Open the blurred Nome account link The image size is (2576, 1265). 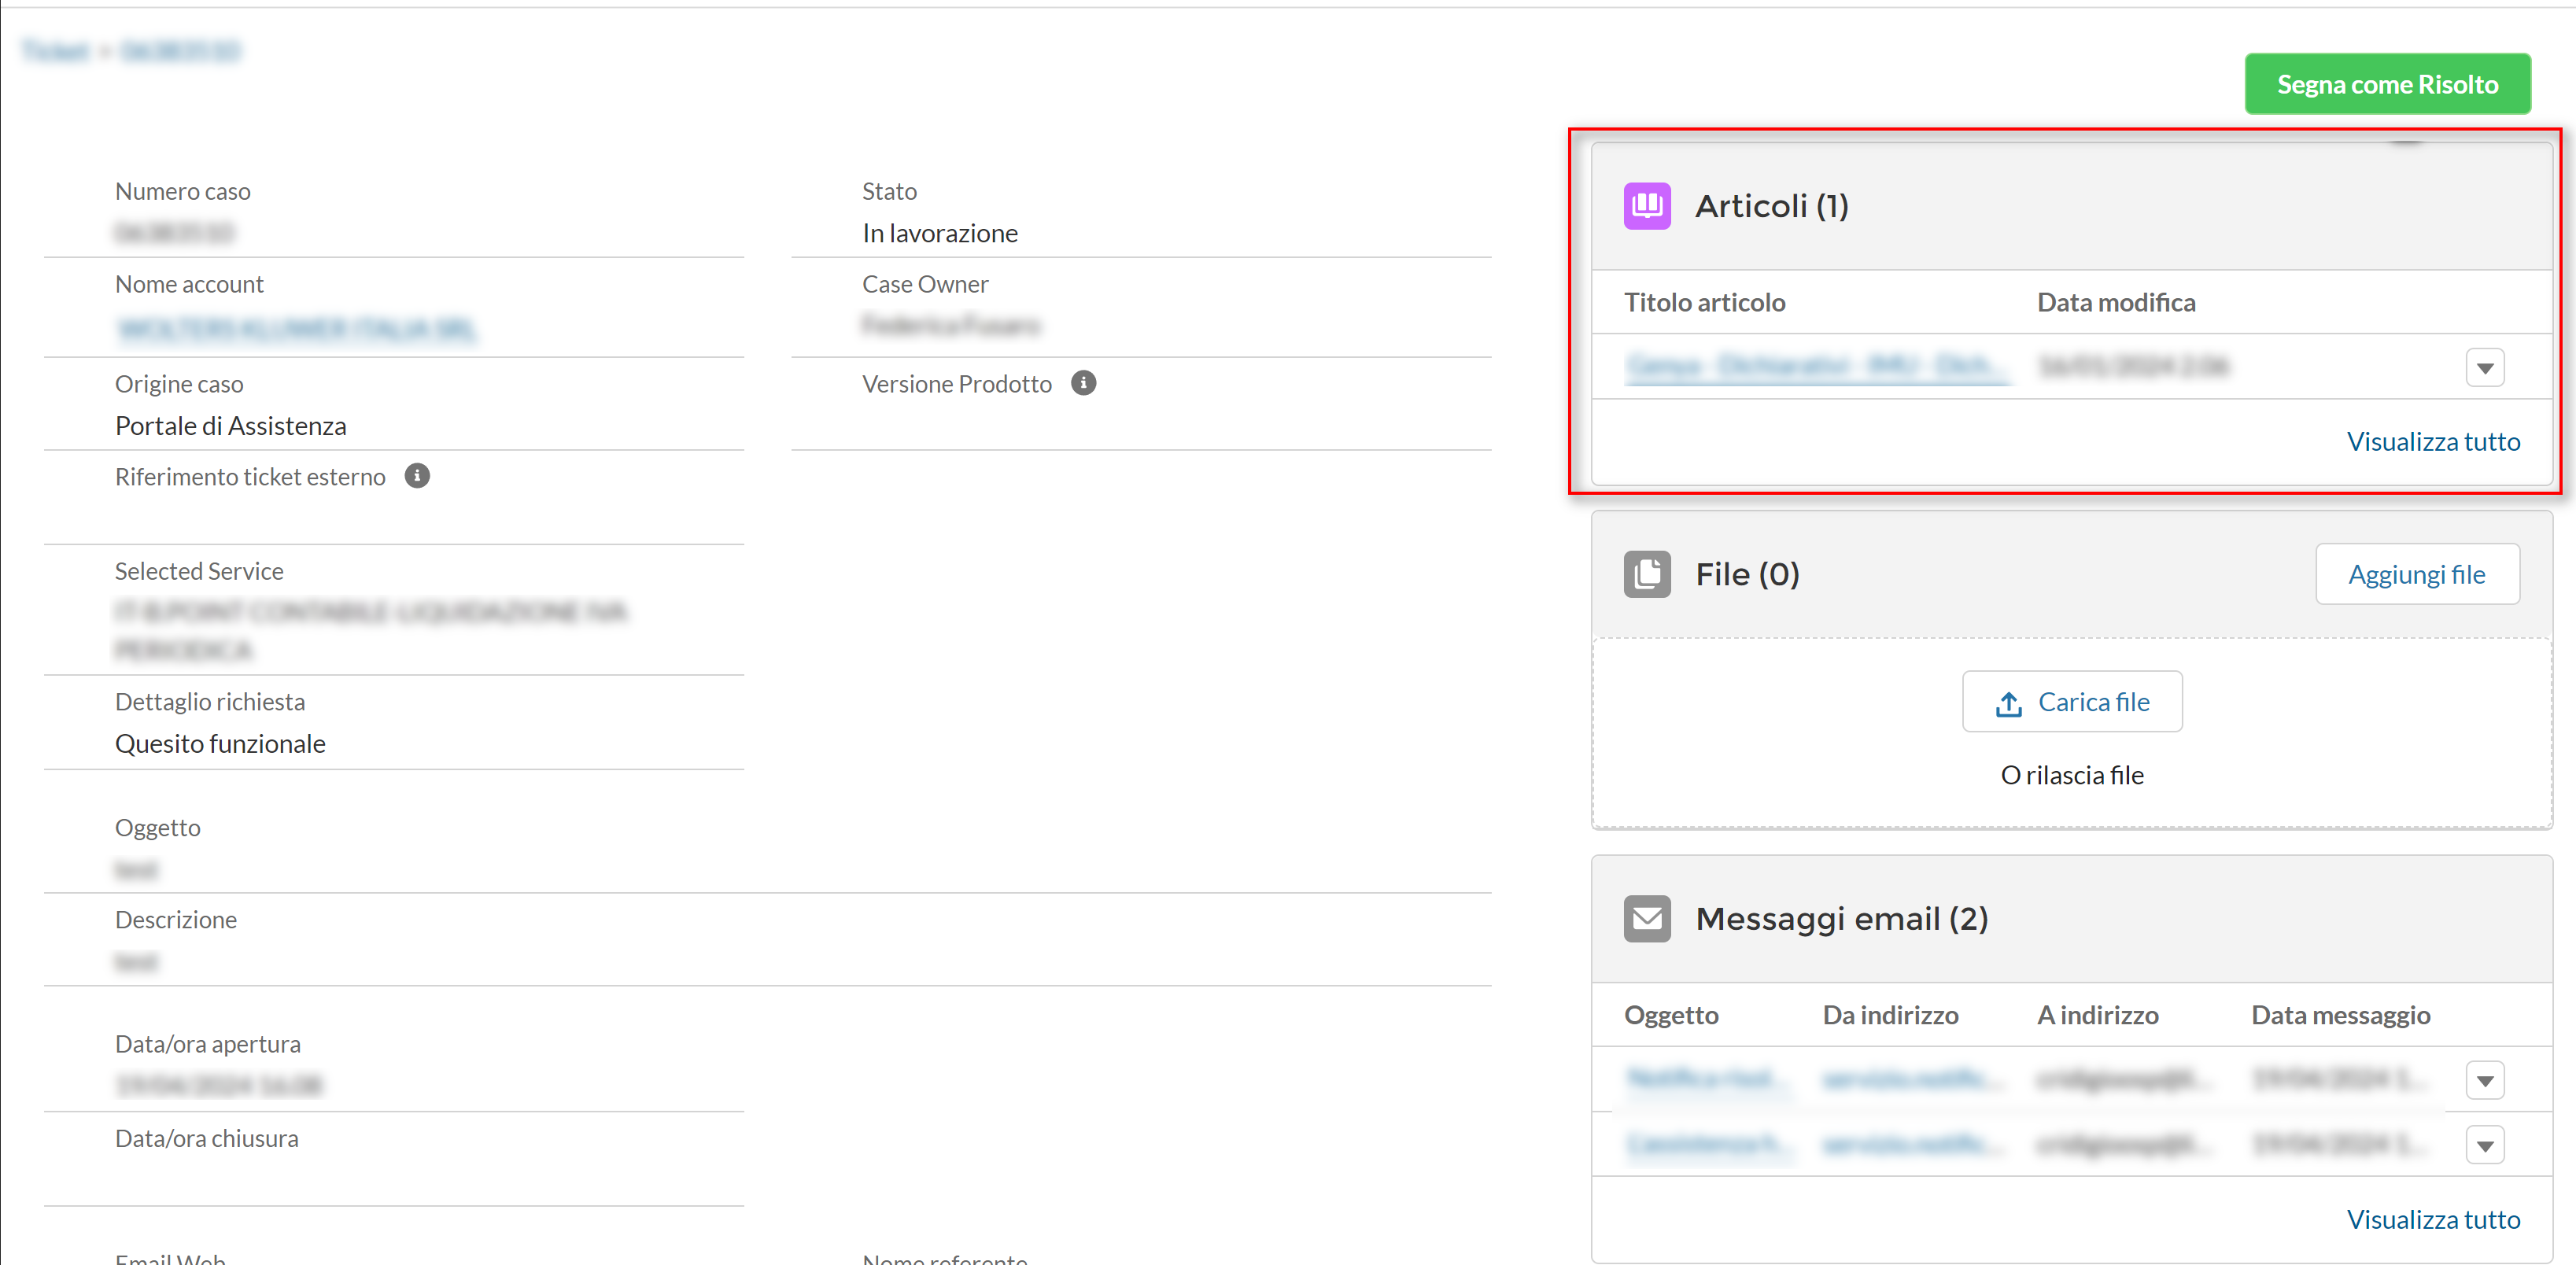(297, 328)
